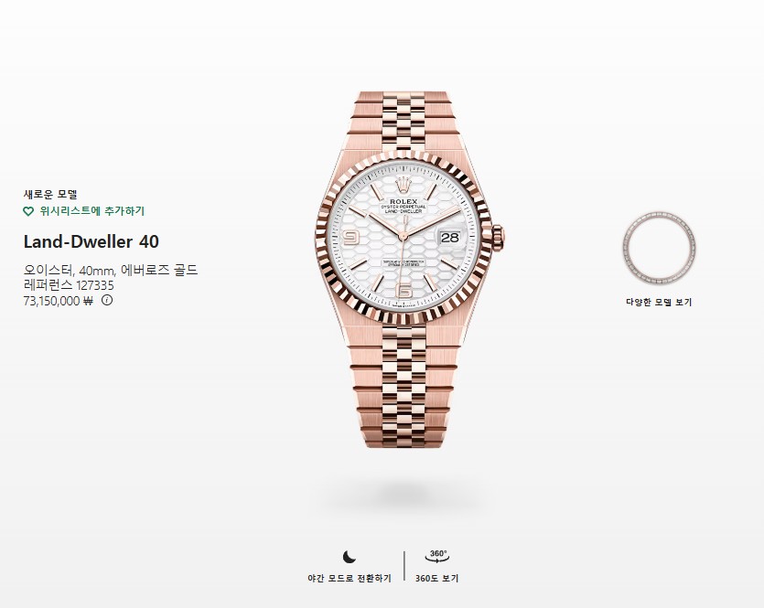Click the 새로운 모델 label
The image size is (764, 608).
(x=50, y=194)
